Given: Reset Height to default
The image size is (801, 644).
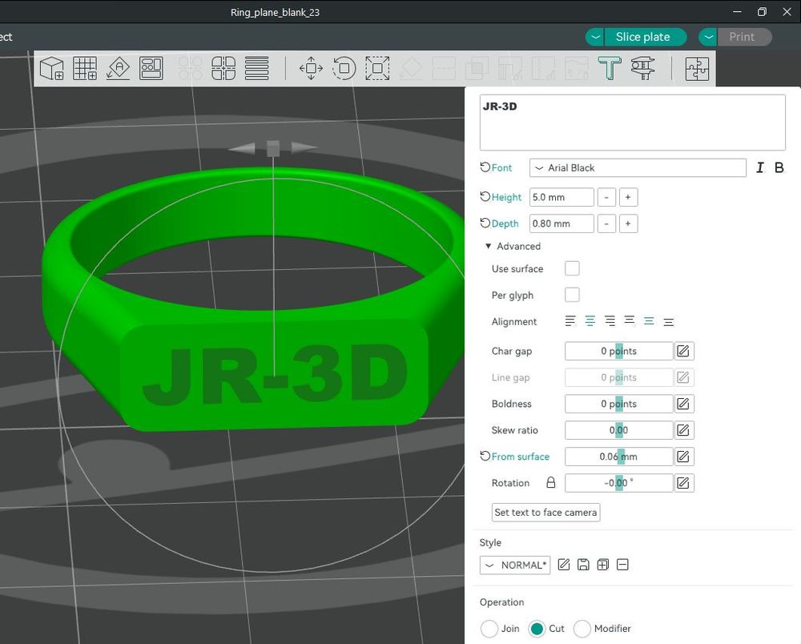Looking at the screenshot, I should point(485,196).
